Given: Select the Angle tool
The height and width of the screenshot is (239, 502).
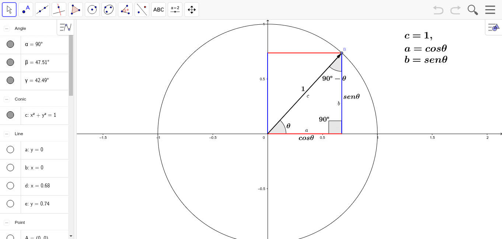Looking at the screenshot, I should (x=125, y=10).
